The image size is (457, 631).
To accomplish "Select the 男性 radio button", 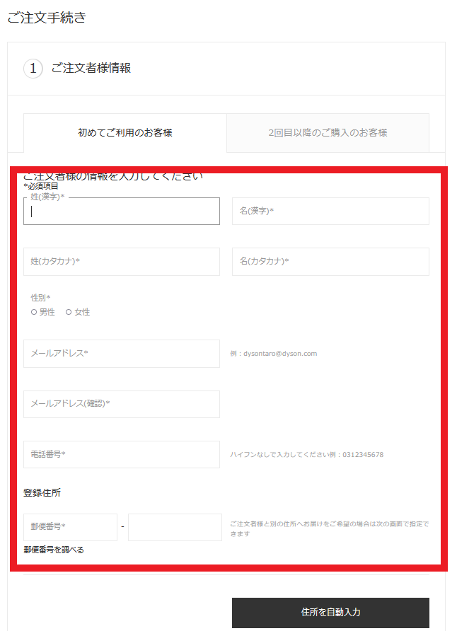I will tap(35, 312).
